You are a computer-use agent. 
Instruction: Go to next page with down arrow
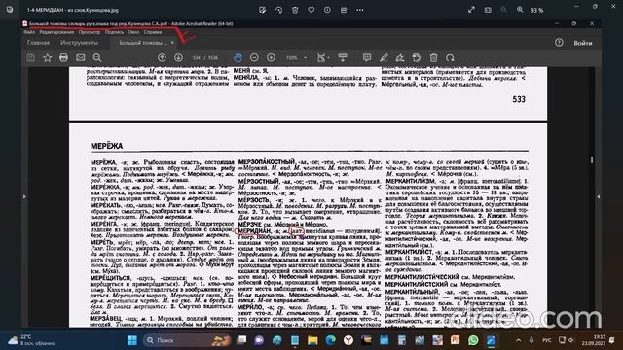178,58
